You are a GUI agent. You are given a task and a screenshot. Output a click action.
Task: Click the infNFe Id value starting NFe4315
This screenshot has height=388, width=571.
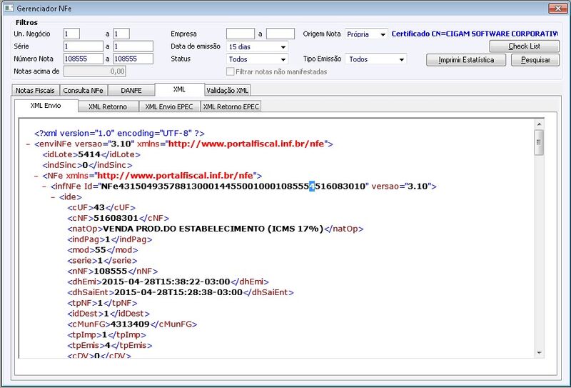pos(233,186)
